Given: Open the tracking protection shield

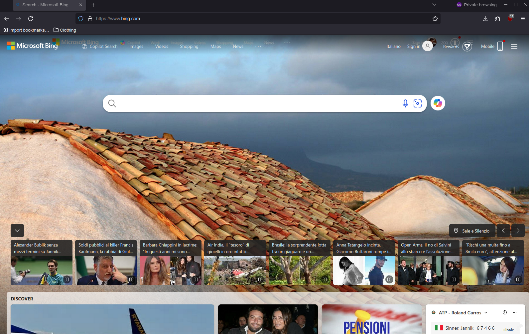Looking at the screenshot, I should pos(81,19).
